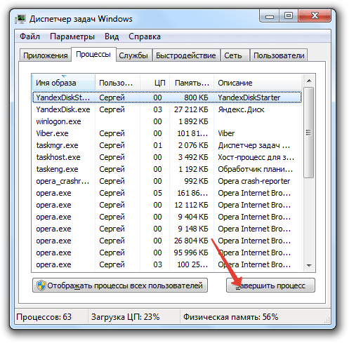
Task: Switch to the Быстродействие tab
Action: point(186,55)
